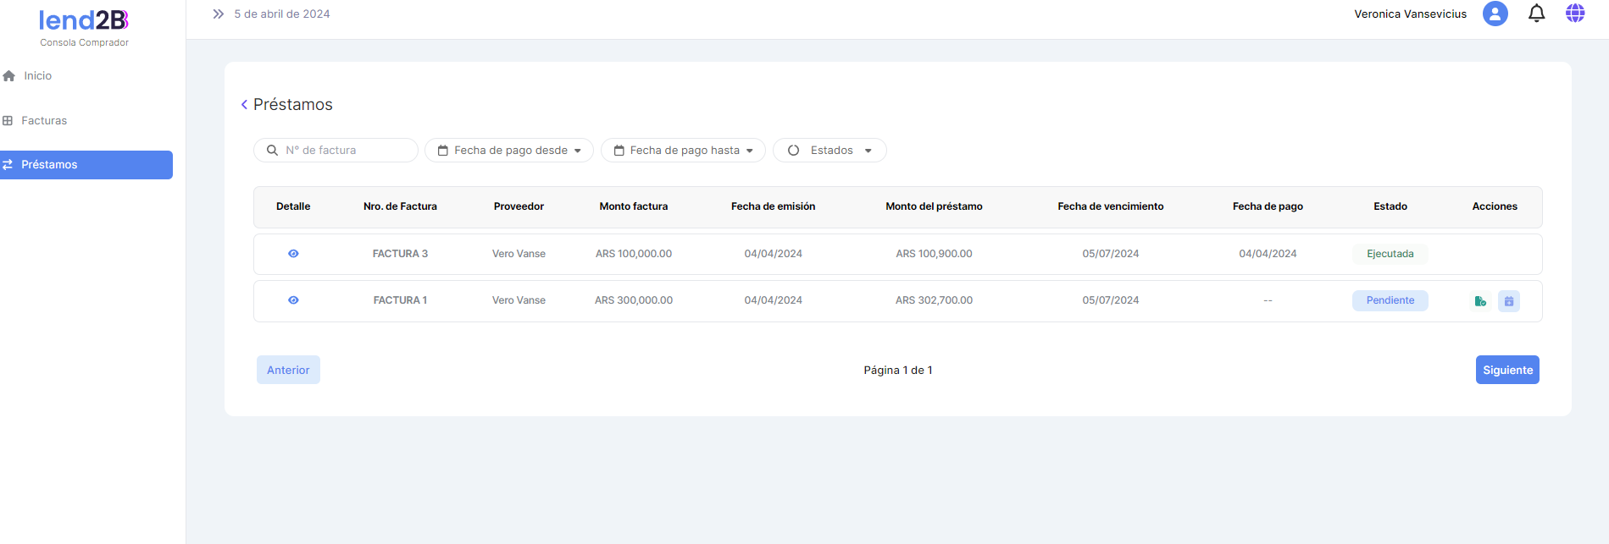Click the N° de factura search field
The width and height of the screenshot is (1609, 544).
343,151
